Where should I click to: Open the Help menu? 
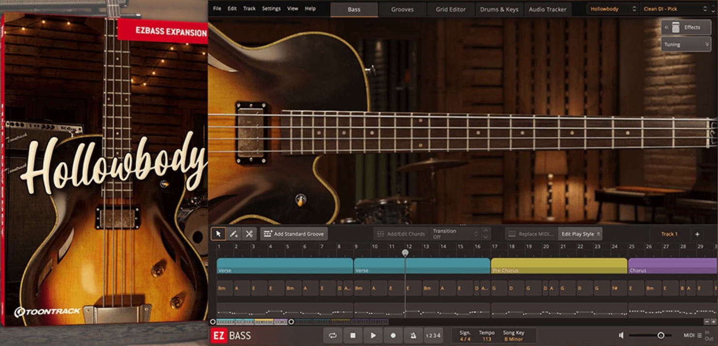point(310,9)
